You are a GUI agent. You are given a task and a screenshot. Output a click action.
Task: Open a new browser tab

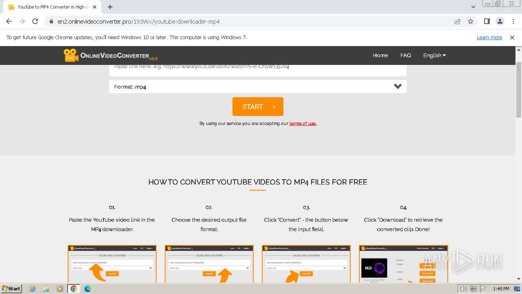point(110,7)
